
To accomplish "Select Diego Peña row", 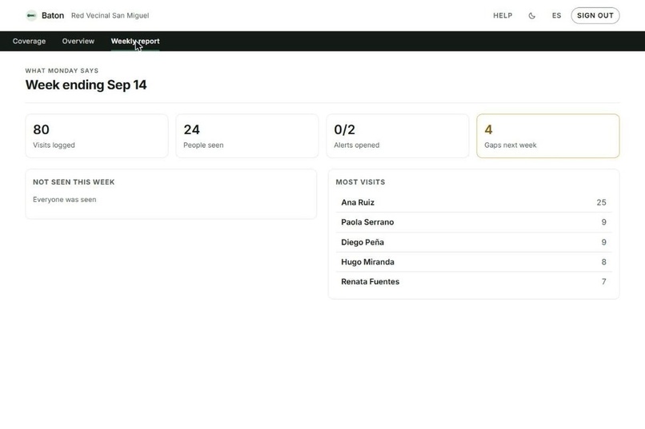I will pyautogui.click(x=474, y=242).
